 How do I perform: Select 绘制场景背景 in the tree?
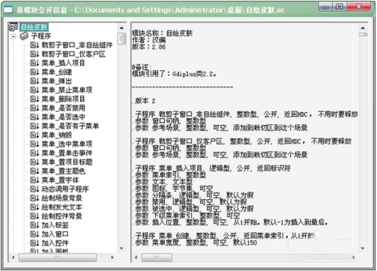[x=61, y=198]
